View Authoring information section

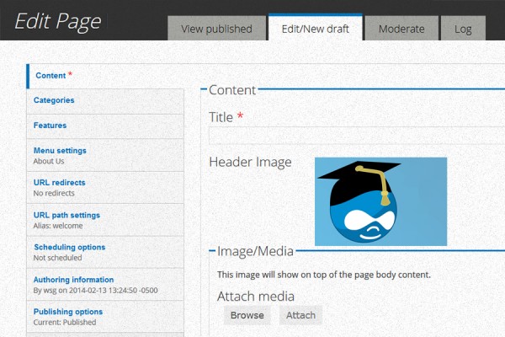73,280
